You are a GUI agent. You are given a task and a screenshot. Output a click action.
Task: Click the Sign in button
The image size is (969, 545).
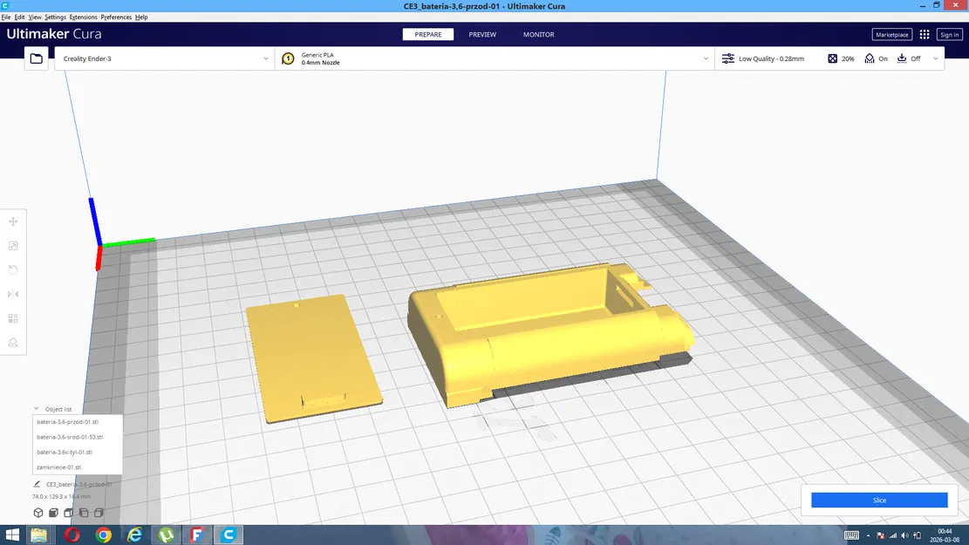pyautogui.click(x=949, y=35)
